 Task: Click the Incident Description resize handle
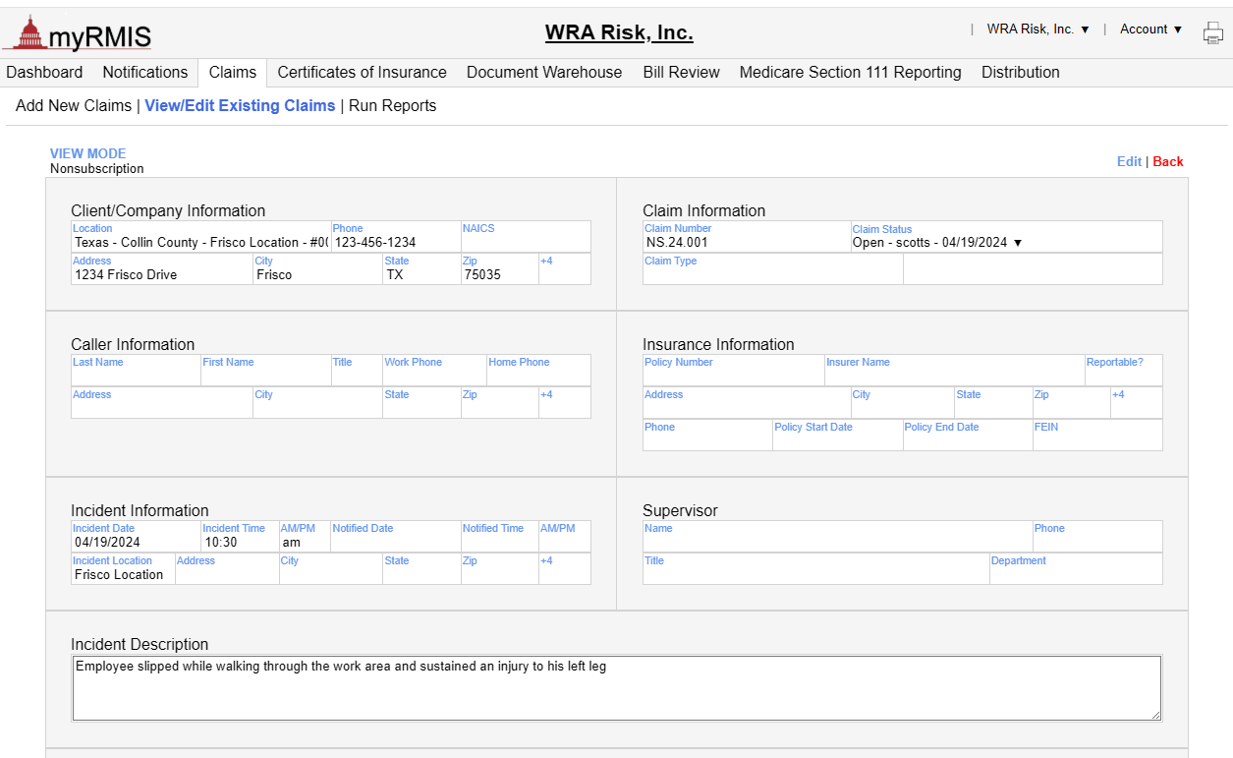(1155, 715)
